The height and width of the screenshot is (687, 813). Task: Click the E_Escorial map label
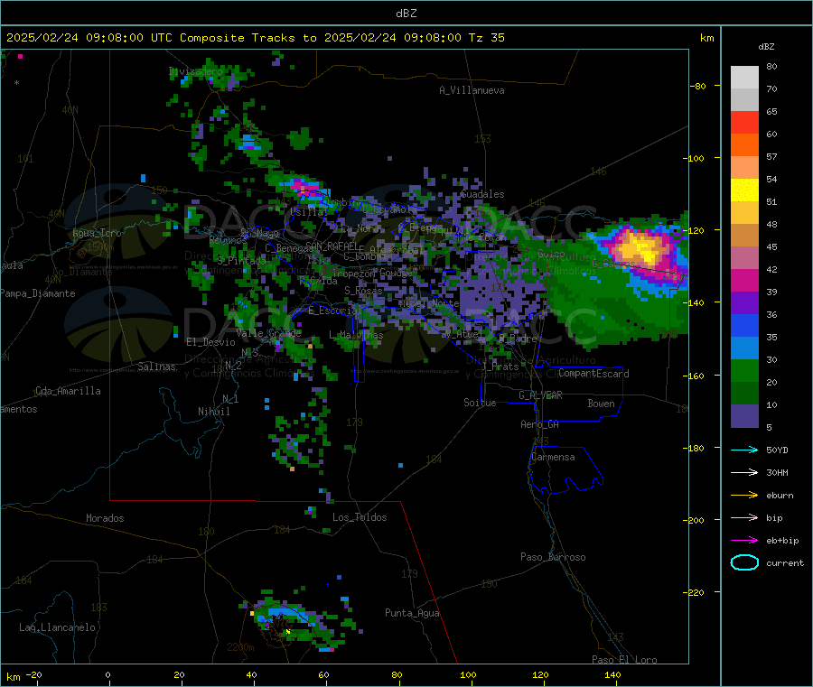[x=333, y=311]
